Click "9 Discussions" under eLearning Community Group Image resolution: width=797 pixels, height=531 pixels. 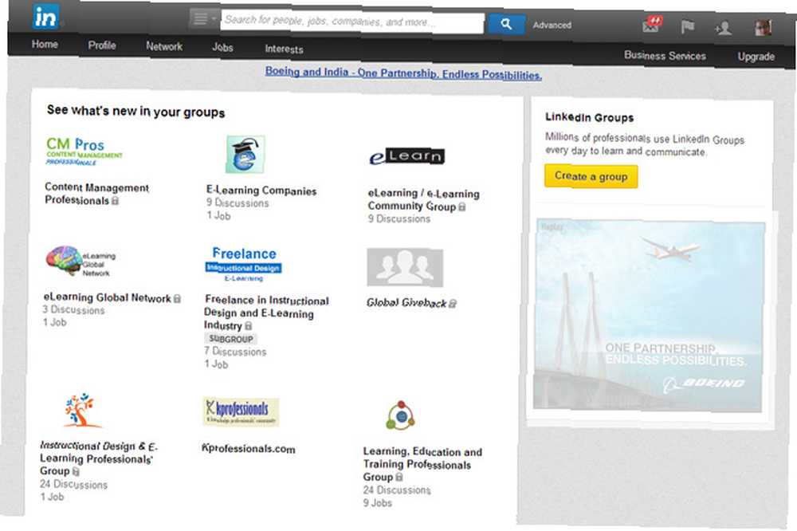(x=399, y=218)
